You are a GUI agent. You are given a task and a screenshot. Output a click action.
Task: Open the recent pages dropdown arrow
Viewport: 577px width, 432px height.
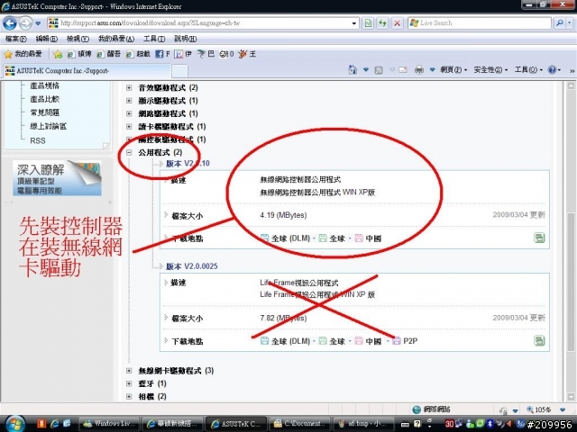[x=38, y=23]
